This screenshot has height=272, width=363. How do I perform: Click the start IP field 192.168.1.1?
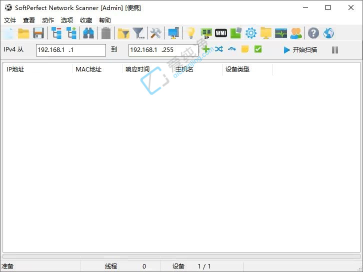point(71,50)
